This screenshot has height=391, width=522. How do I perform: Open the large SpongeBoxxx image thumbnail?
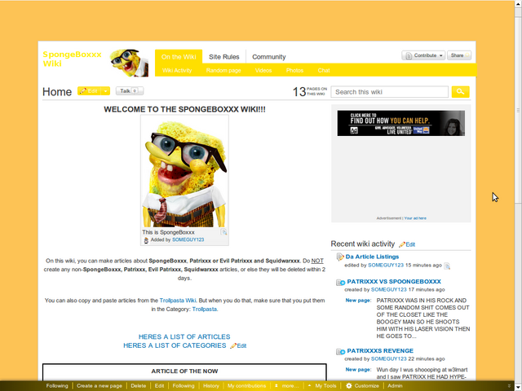coord(185,172)
